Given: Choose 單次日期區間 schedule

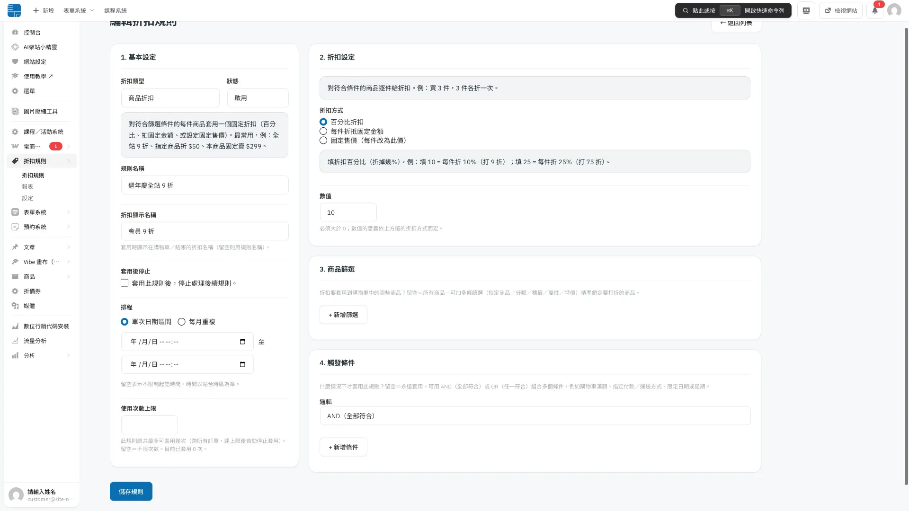Looking at the screenshot, I should click(x=125, y=322).
